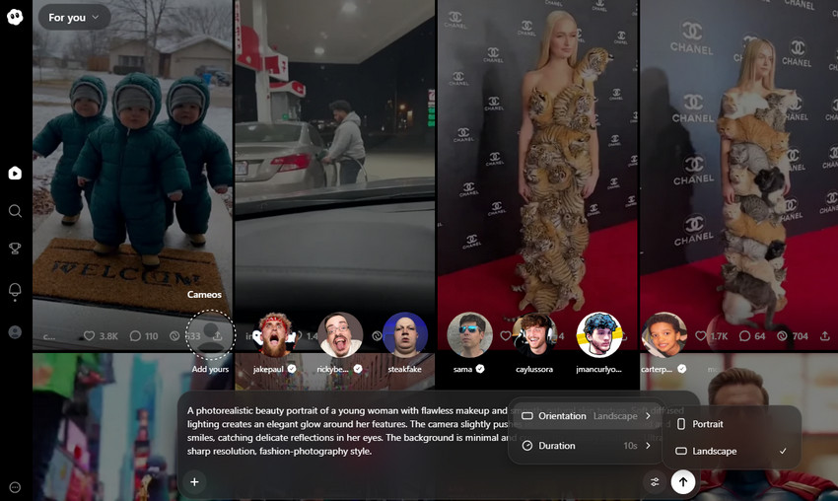Submit the prompt with the up arrow
Image resolution: width=838 pixels, height=501 pixels.
pos(683,481)
